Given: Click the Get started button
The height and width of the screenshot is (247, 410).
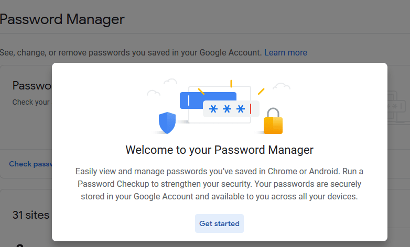Looking at the screenshot, I should [219, 223].
